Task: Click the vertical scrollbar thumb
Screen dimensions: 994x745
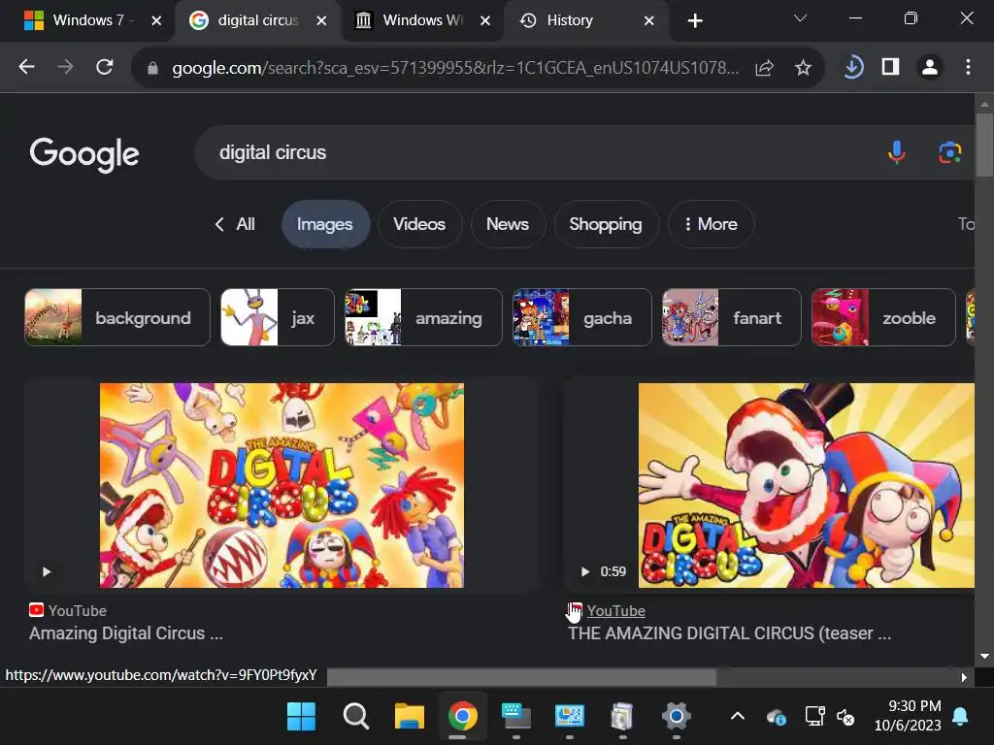Action: 984,146
